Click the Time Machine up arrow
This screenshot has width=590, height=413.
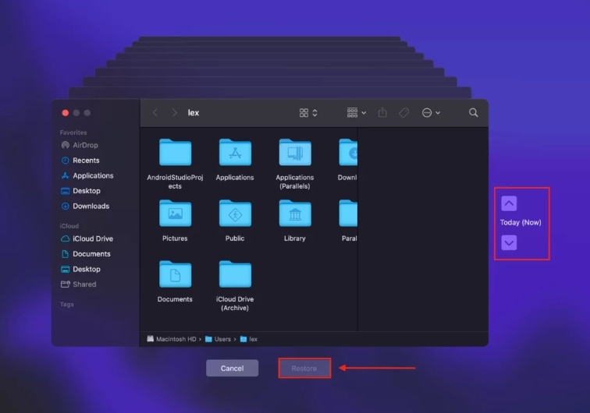click(509, 203)
